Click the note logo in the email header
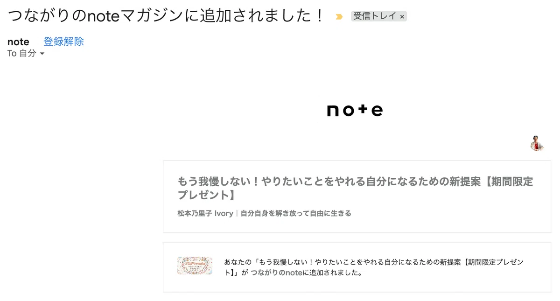 pos(355,110)
